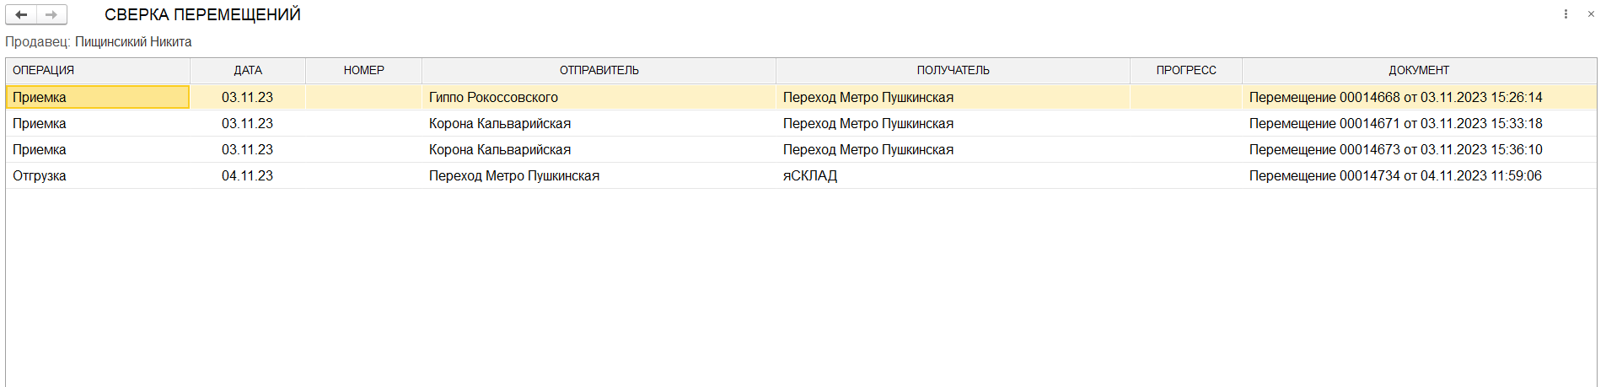Click the ОТПРАВИТЕЛЬ column header
Viewport: 1606px width, 387px height.
pos(599,71)
